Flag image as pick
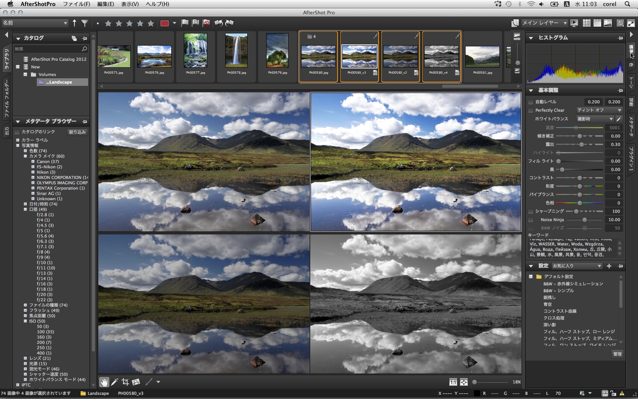The image size is (638, 399). [185, 23]
